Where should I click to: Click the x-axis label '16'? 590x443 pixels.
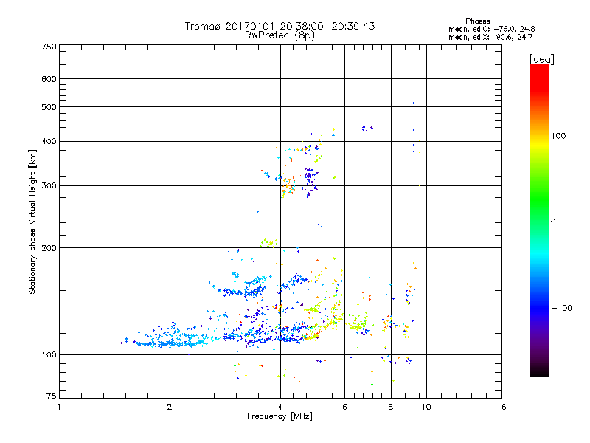(x=502, y=407)
